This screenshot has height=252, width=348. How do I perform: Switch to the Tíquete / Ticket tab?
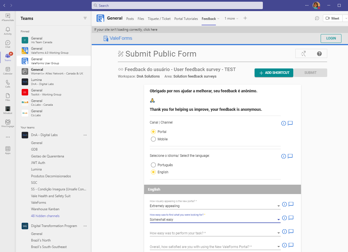[159, 19]
